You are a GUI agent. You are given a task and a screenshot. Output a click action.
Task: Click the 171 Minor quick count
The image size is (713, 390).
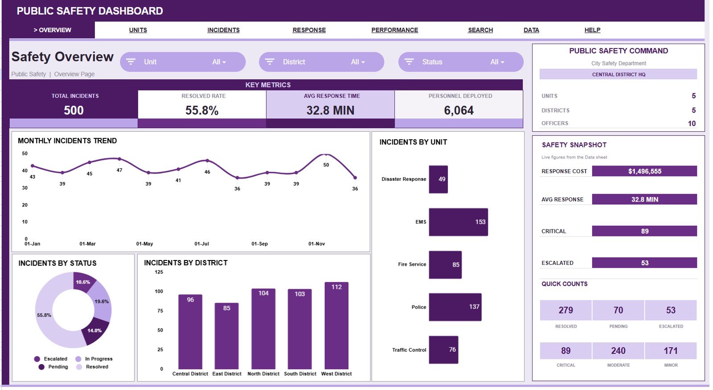tap(671, 351)
